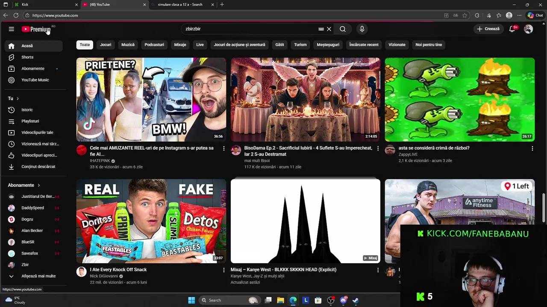
Task: Open Justitiarul De Ber... channel
Action: (x=34, y=197)
